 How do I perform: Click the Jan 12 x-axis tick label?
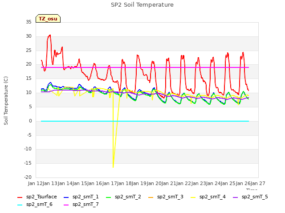[x=35, y=183]
